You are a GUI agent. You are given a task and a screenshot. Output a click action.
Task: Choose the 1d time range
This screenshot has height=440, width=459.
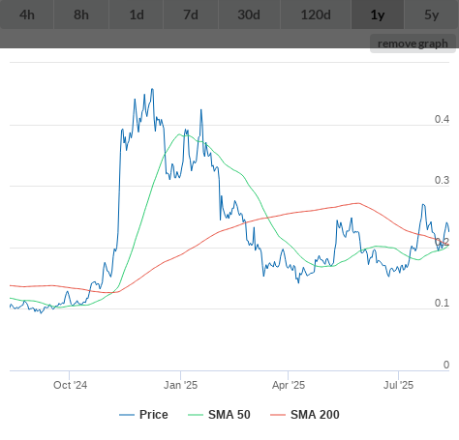[x=137, y=15]
